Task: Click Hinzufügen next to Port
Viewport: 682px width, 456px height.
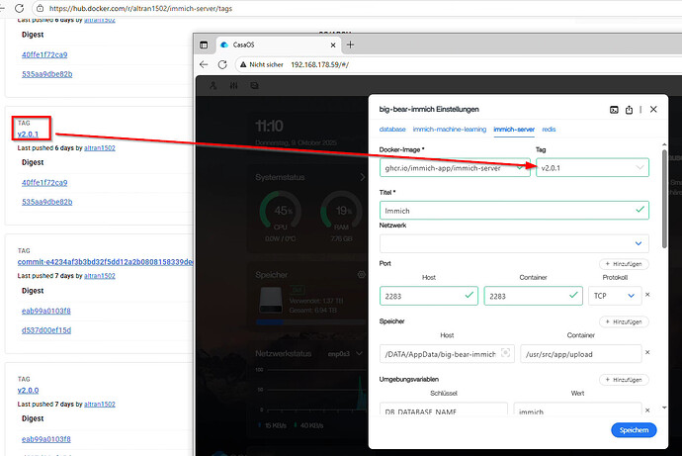Action: (624, 264)
